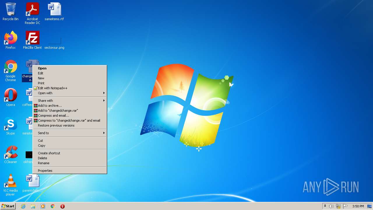Select Google Chrome desktop shortcut

[10, 71]
